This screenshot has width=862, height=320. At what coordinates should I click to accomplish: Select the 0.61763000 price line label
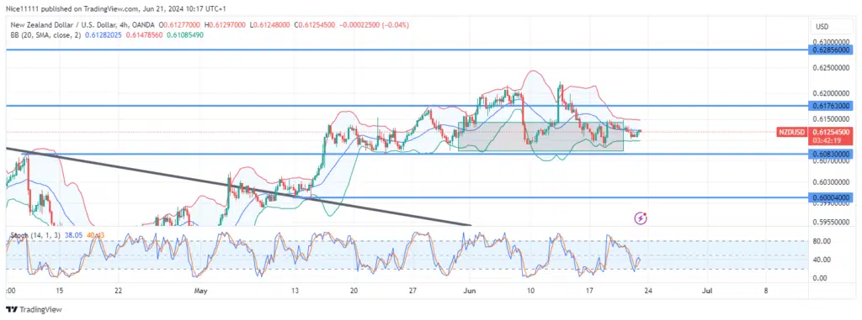pyautogui.click(x=829, y=105)
